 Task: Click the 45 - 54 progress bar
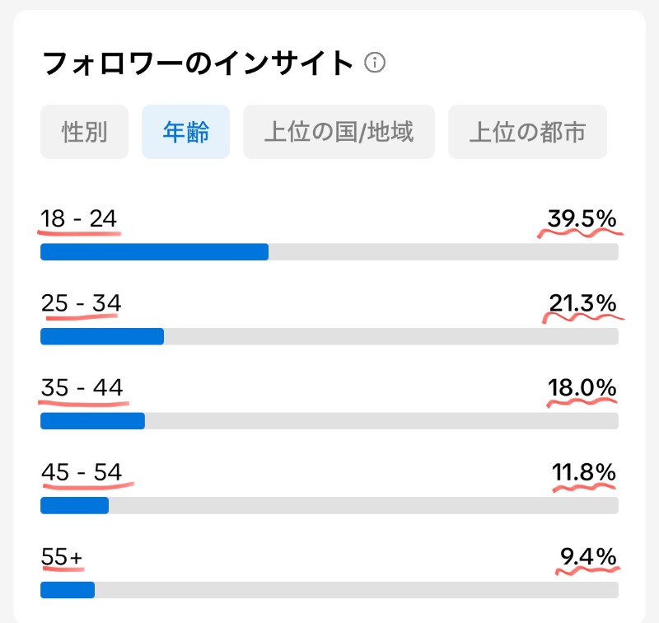(x=329, y=505)
